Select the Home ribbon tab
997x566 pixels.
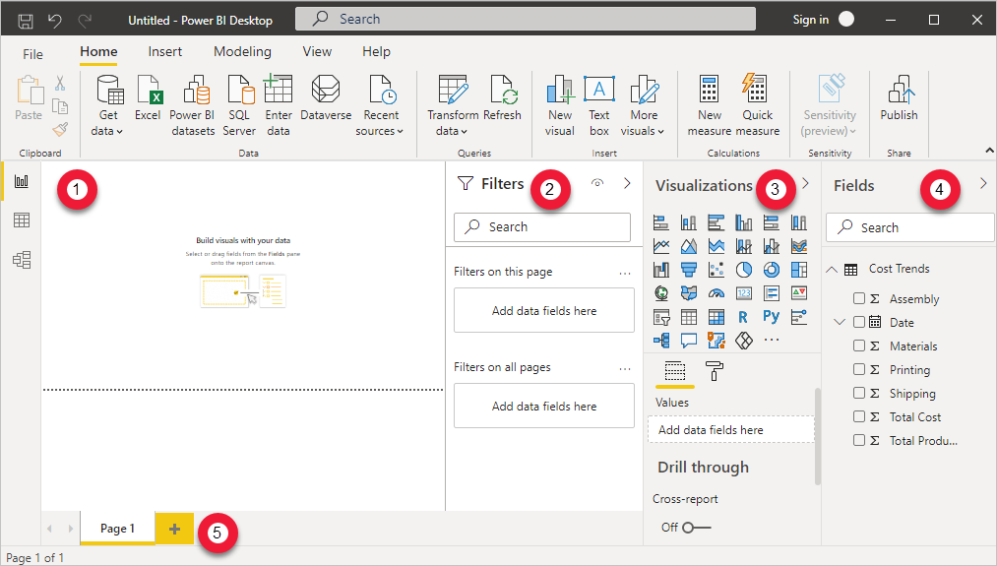(98, 52)
